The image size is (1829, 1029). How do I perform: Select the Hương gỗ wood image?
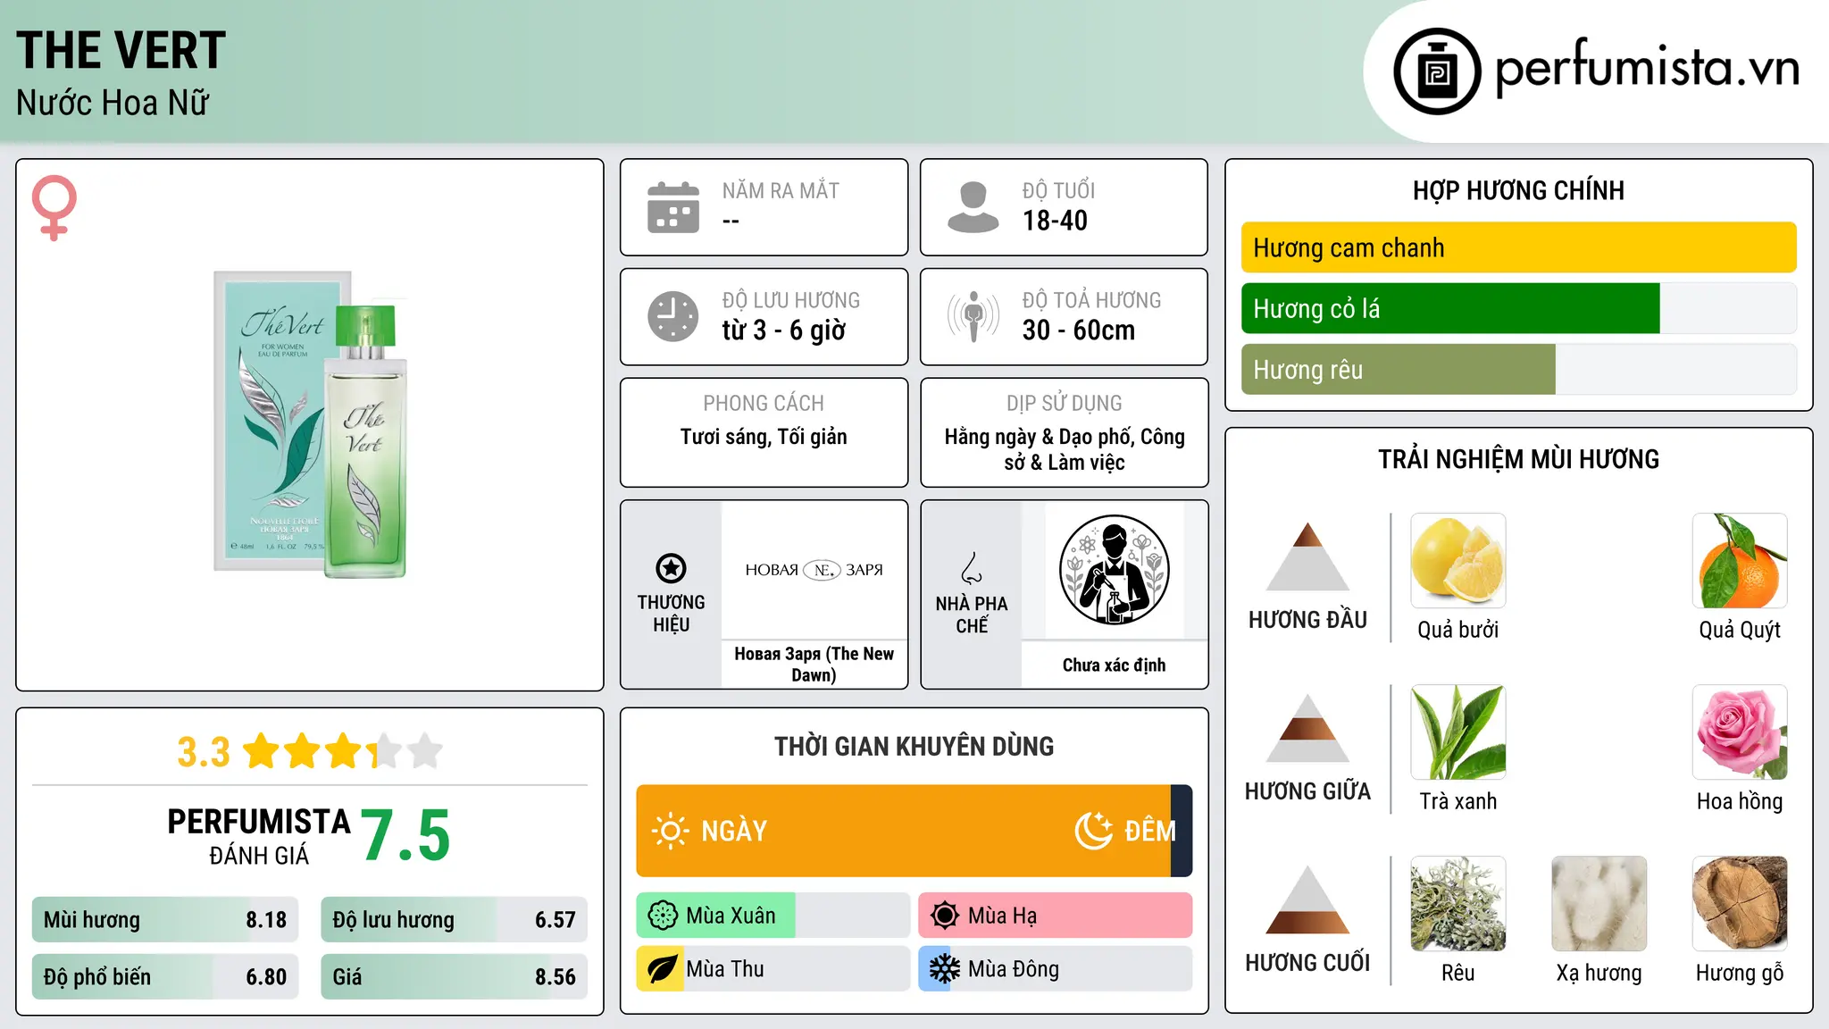tap(1740, 904)
